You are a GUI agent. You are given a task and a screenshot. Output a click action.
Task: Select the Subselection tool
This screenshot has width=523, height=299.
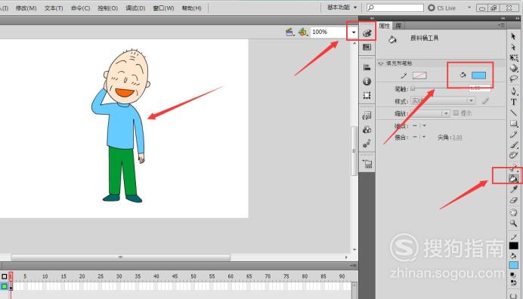513,48
